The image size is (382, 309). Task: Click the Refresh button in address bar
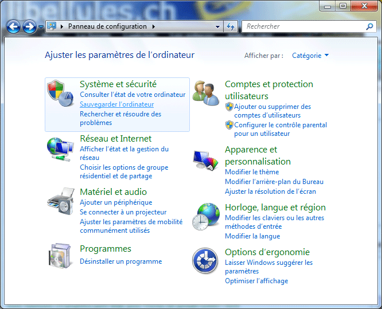[x=230, y=26]
